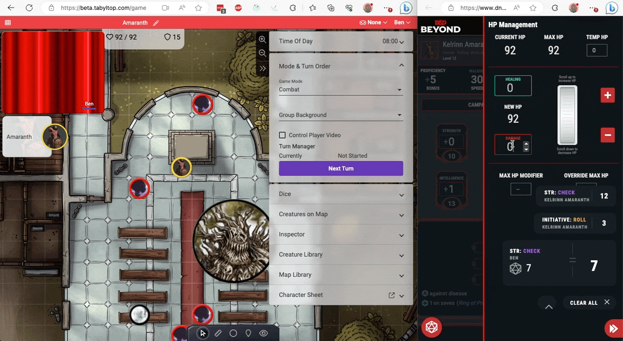Increment the Damage value stepper arrow
The height and width of the screenshot is (341, 623).
(526, 144)
